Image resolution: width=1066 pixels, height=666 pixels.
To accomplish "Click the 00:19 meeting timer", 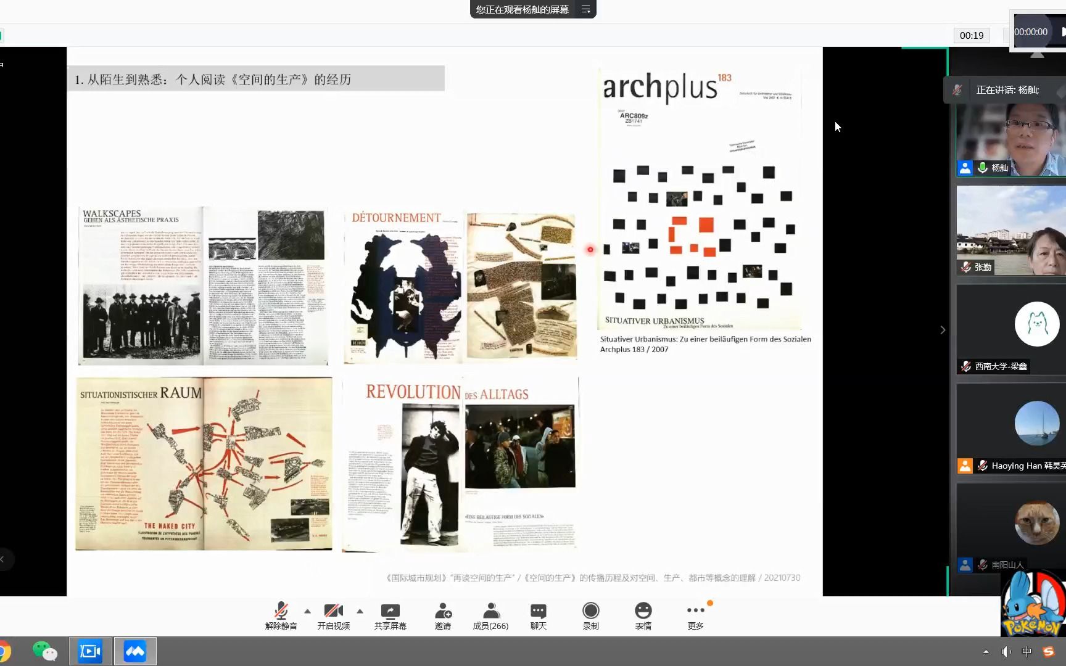I will point(972,35).
